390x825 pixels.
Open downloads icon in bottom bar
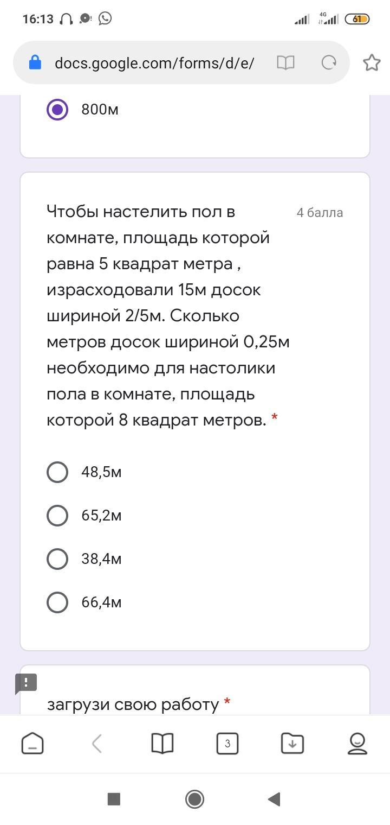coord(292,744)
